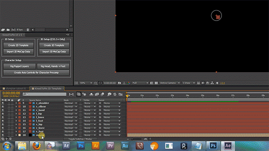Open Active Camera view dropdown
This screenshot has width=269, height=151.
pyautogui.click(x=170, y=83)
